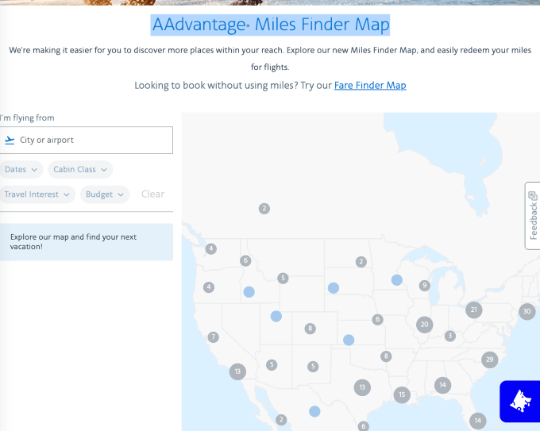Click the Feedback side tab

coord(533,216)
